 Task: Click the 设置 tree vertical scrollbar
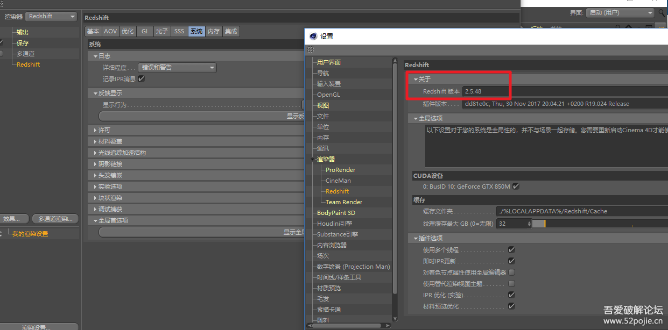tap(396, 177)
